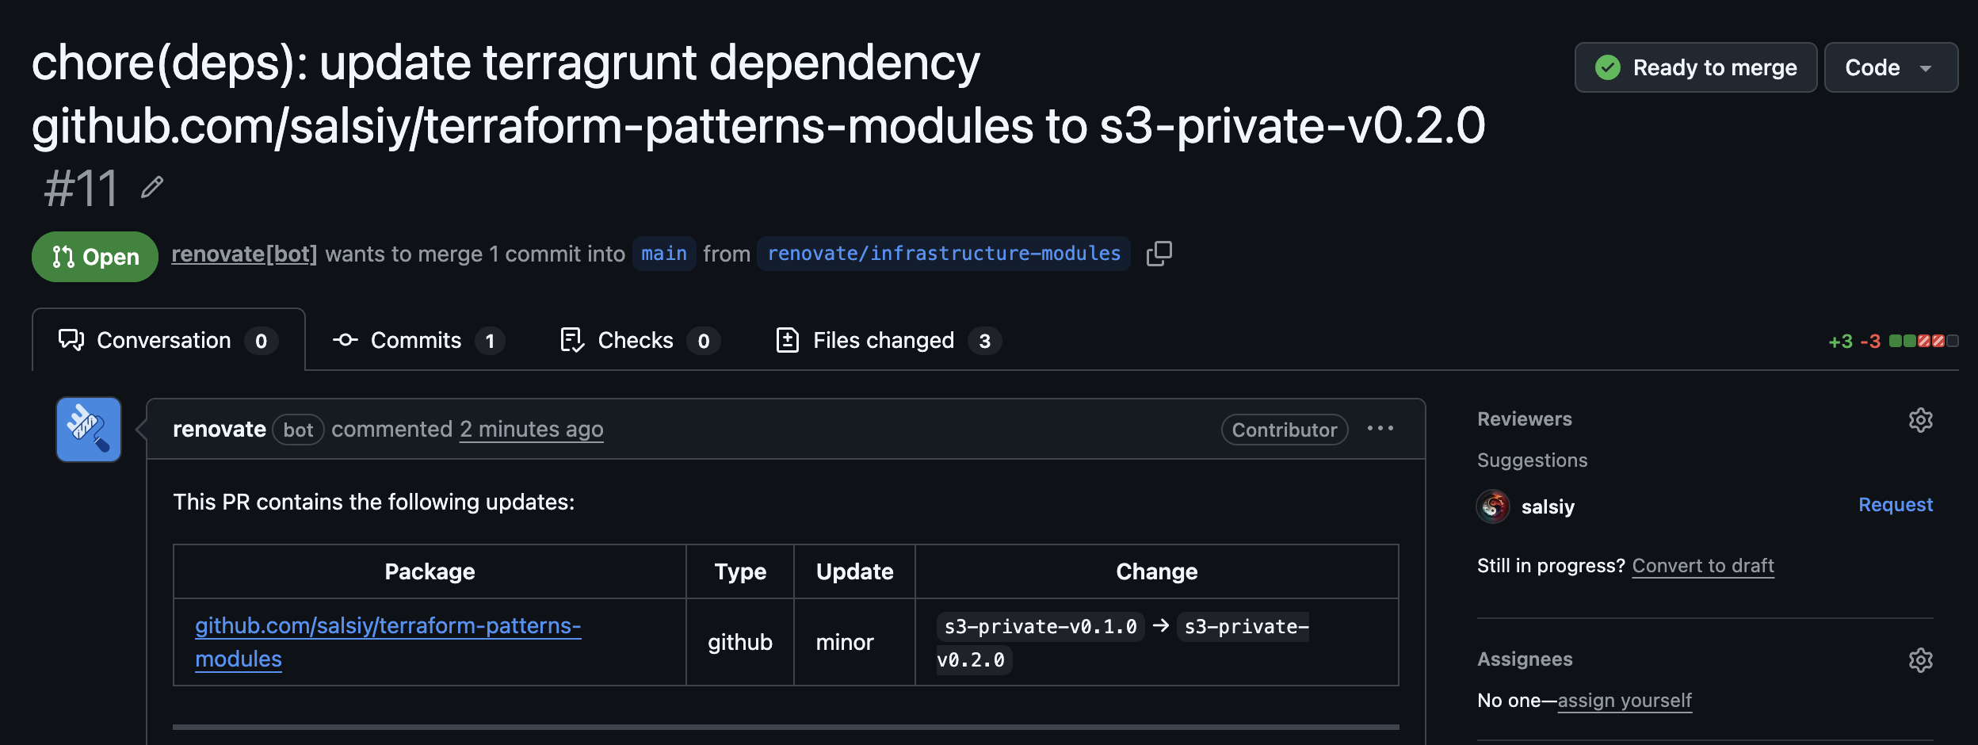Click Request next to salsiy
The image size is (1978, 745).
[x=1896, y=505]
